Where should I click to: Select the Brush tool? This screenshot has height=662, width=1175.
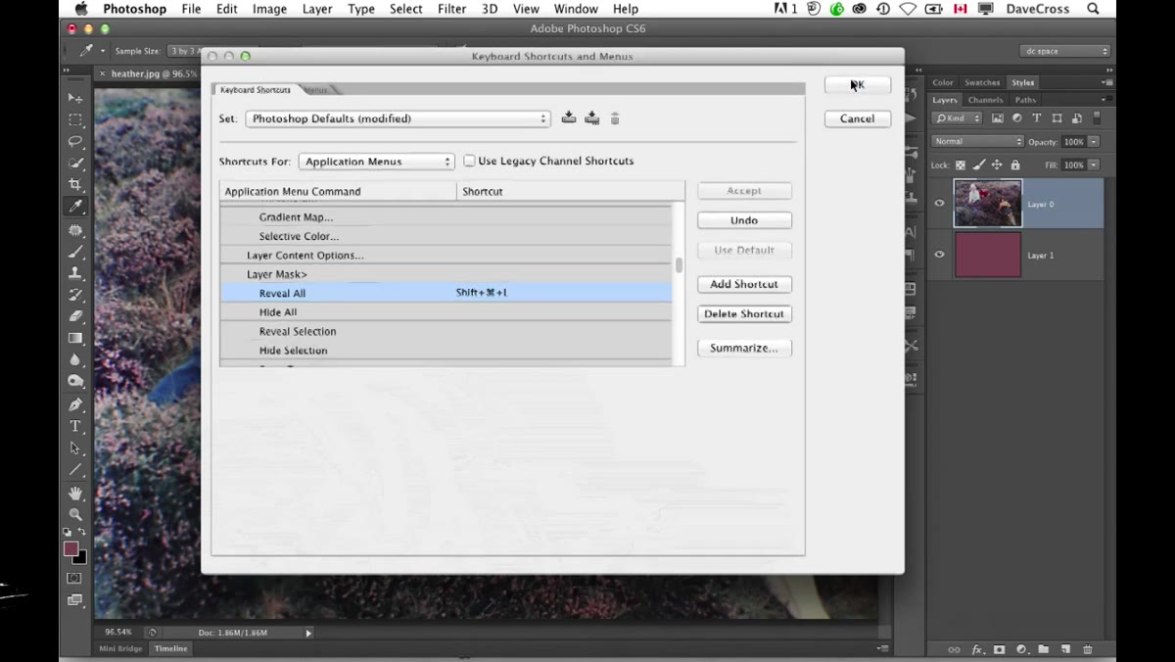pyautogui.click(x=75, y=252)
